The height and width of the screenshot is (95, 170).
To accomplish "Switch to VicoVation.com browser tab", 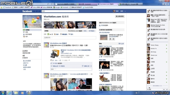I will (108, 4).
